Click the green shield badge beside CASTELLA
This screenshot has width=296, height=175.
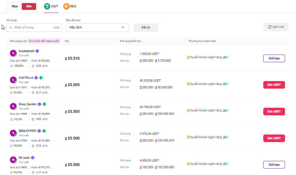(41, 78)
